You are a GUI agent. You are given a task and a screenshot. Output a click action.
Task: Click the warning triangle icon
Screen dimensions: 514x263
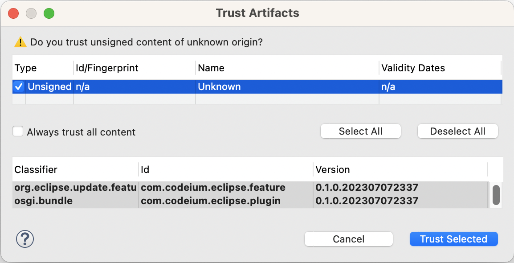tap(21, 42)
